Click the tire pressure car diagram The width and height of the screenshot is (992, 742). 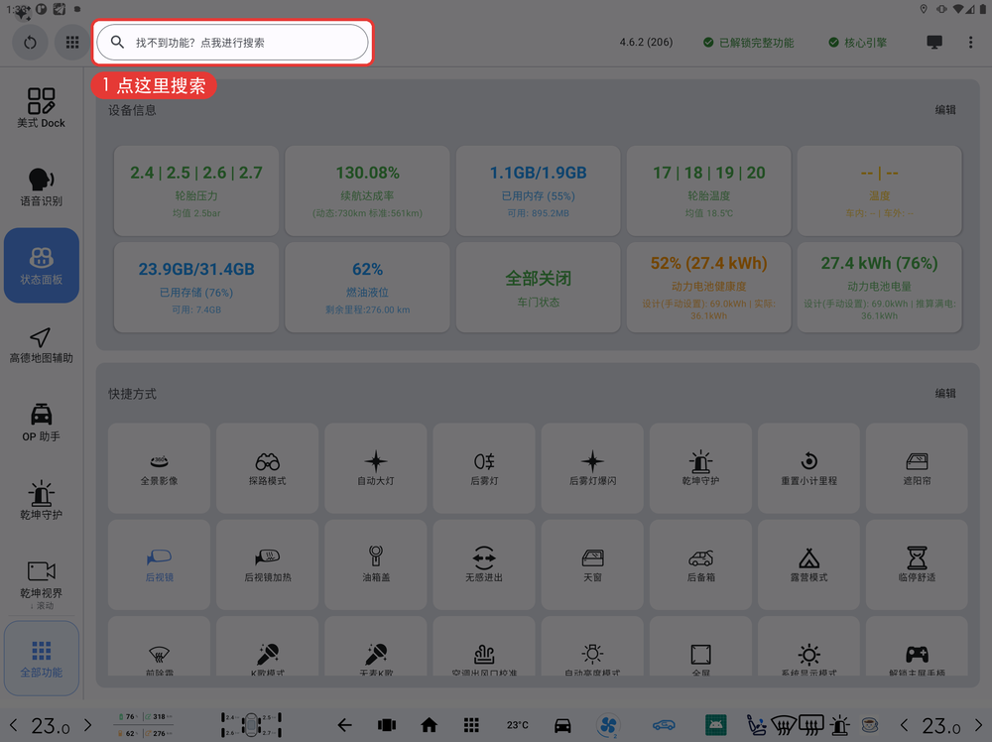251,725
